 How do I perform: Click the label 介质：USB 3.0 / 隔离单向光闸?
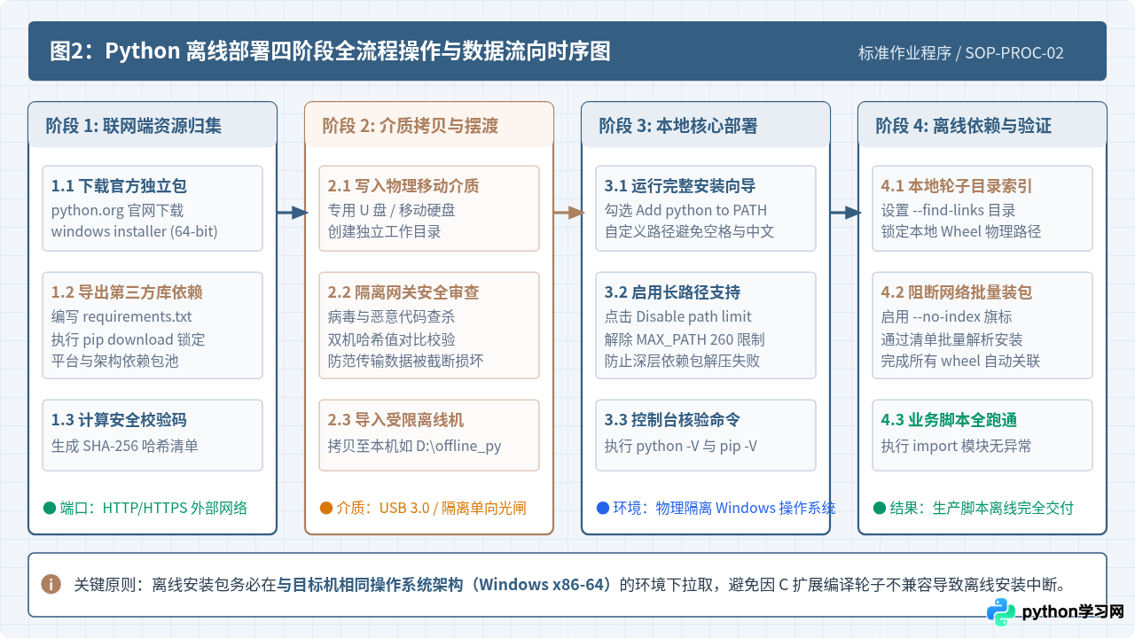[x=432, y=508]
